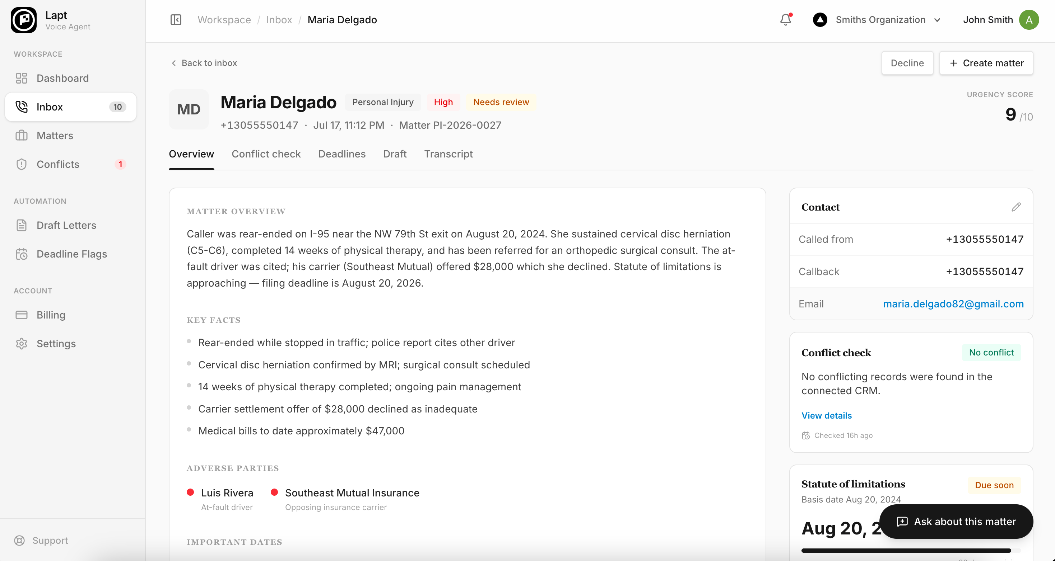Go to Dashboard in sidebar
The height and width of the screenshot is (561, 1055).
70,78
